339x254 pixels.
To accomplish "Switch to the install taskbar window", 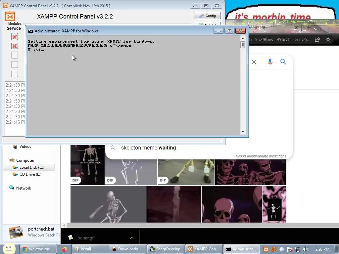I will 90,249.
